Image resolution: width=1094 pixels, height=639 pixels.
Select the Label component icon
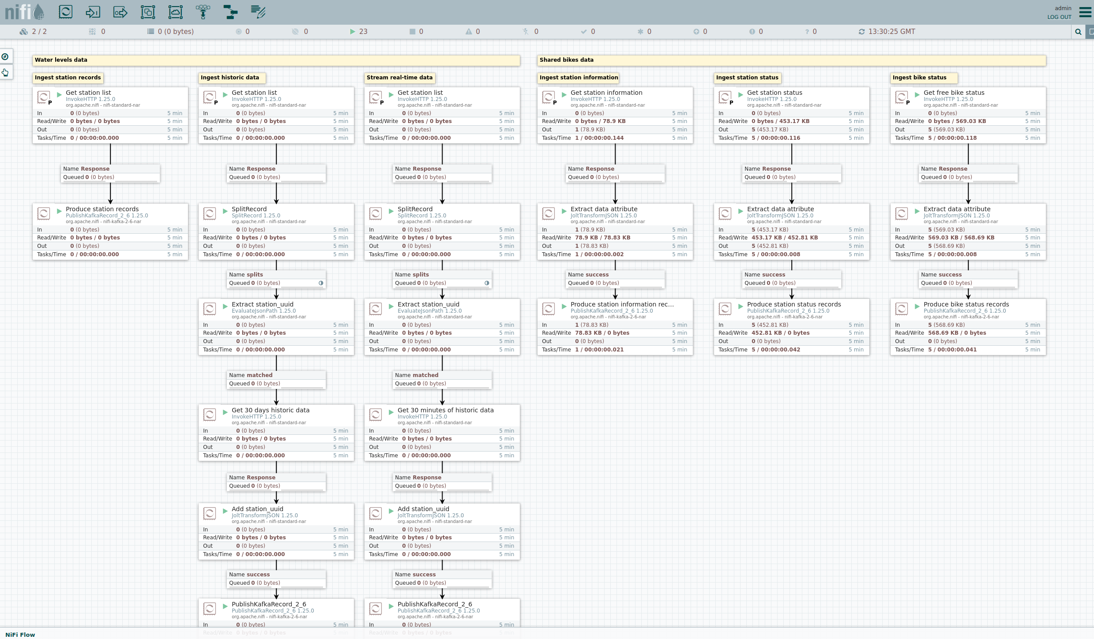point(258,12)
